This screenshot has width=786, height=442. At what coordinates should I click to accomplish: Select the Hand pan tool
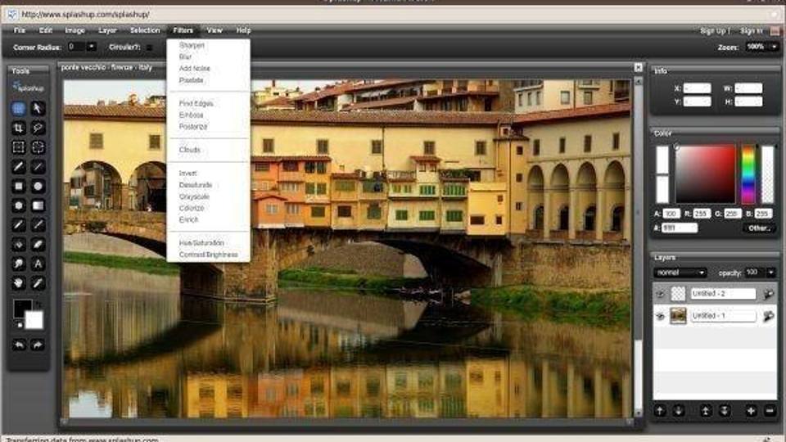[x=19, y=283]
